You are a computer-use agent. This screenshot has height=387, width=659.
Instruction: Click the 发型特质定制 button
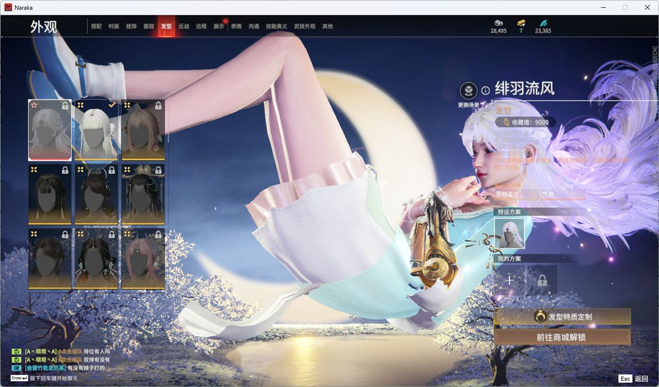[562, 317]
